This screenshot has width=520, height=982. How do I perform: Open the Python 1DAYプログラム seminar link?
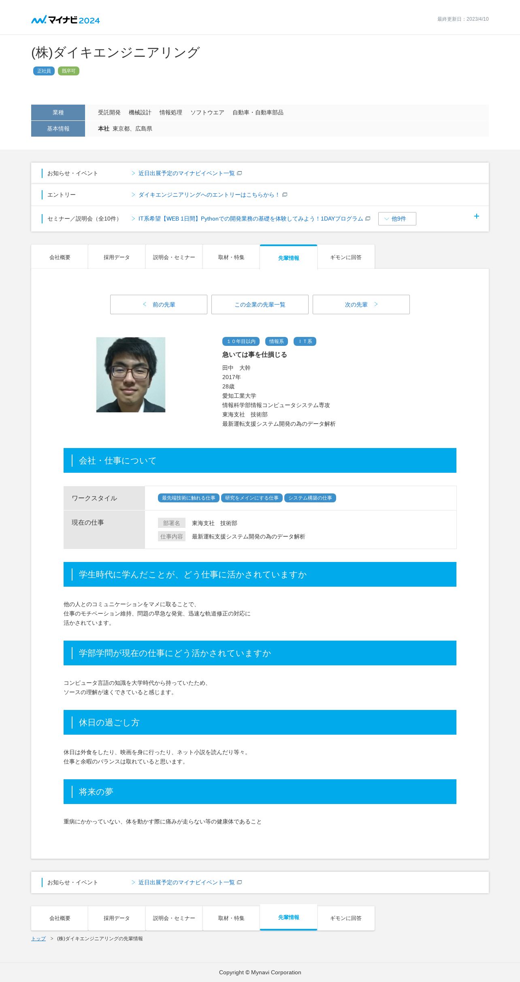pos(251,219)
